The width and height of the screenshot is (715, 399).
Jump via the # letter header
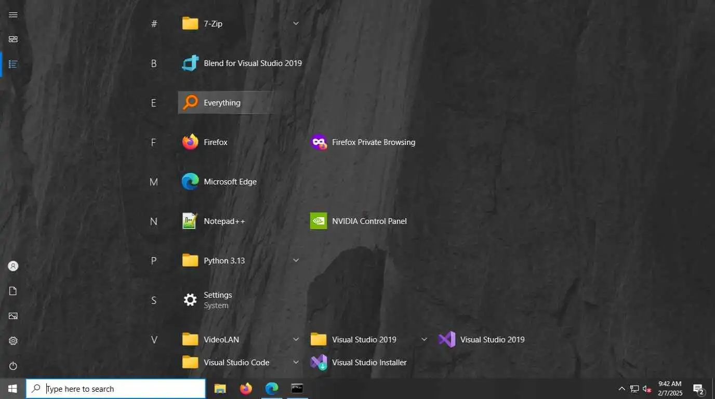point(154,24)
